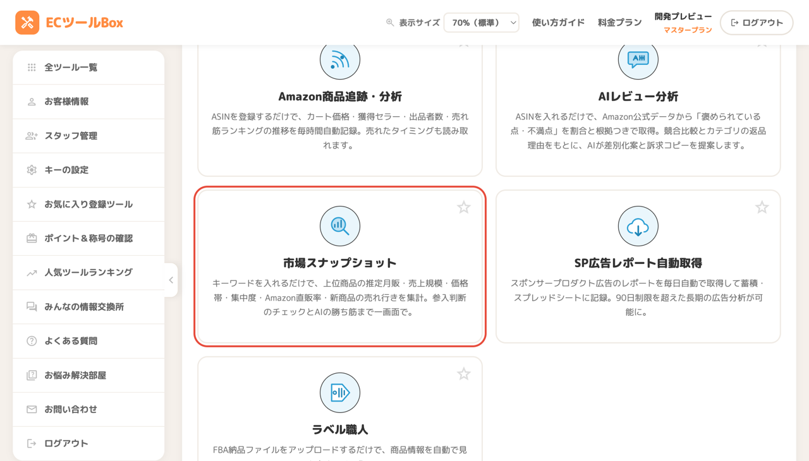Image resolution: width=809 pixels, height=461 pixels.
Task: Click the trend icon for 人気ツールランキング
Action: pos(32,273)
